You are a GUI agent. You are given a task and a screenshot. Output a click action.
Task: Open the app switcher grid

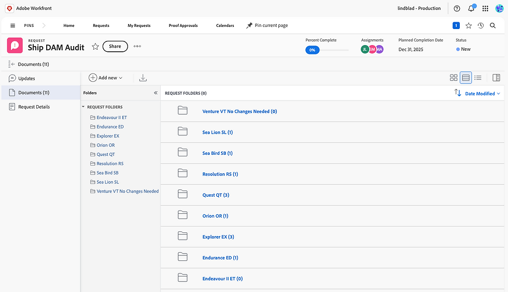tap(485, 8)
